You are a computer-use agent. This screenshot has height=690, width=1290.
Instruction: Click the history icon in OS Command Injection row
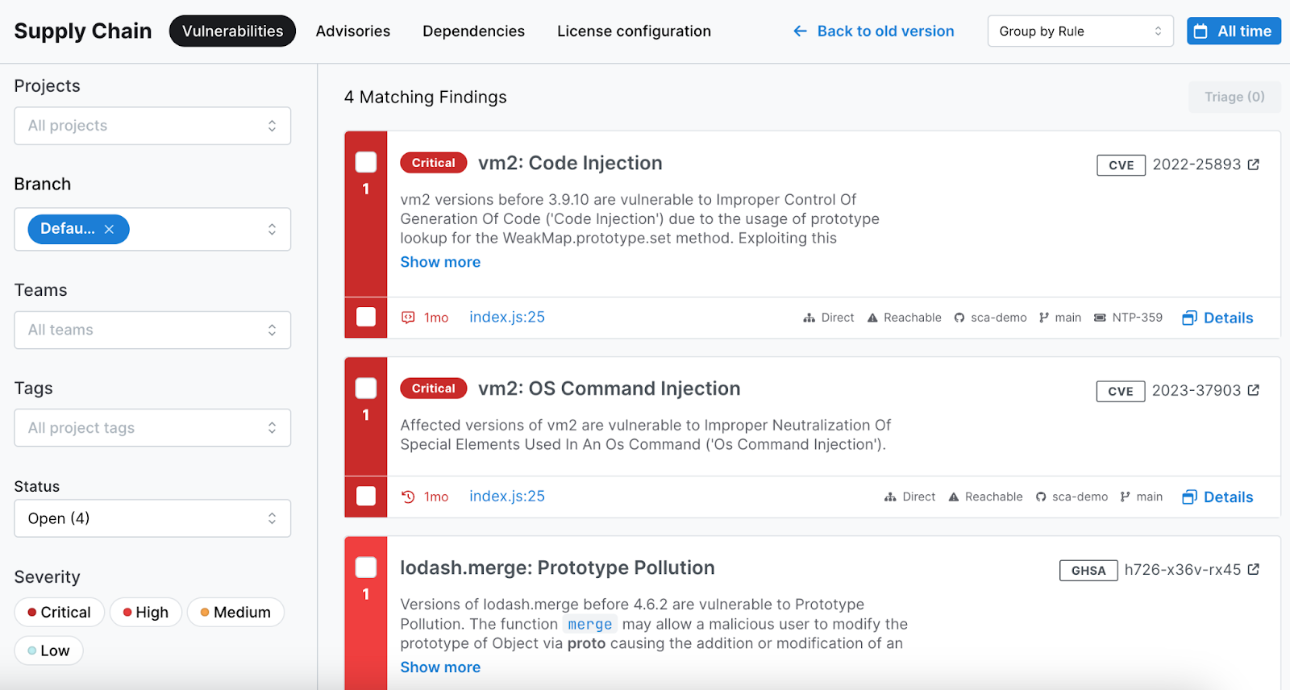408,497
